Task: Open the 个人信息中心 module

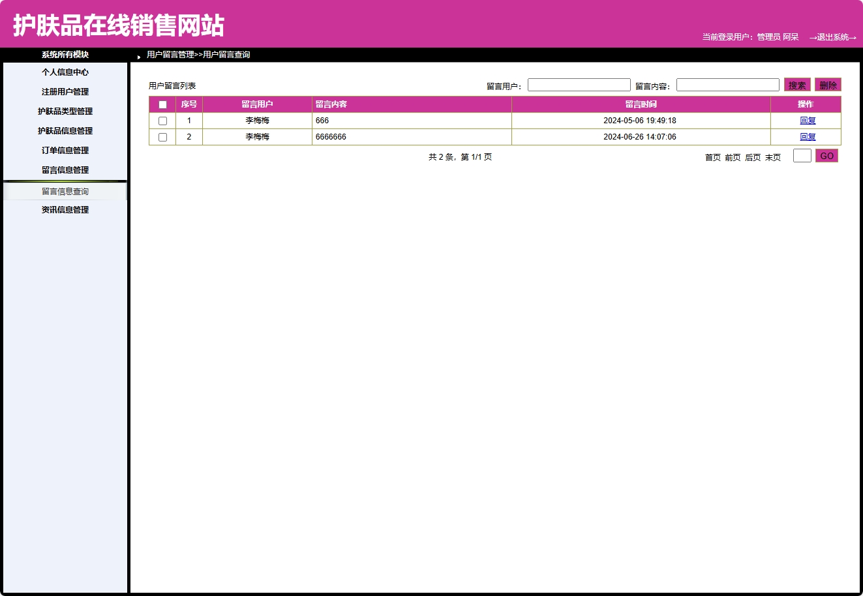Action: coord(65,72)
